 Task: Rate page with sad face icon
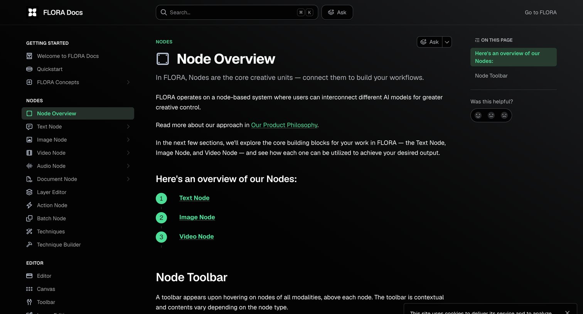504,115
